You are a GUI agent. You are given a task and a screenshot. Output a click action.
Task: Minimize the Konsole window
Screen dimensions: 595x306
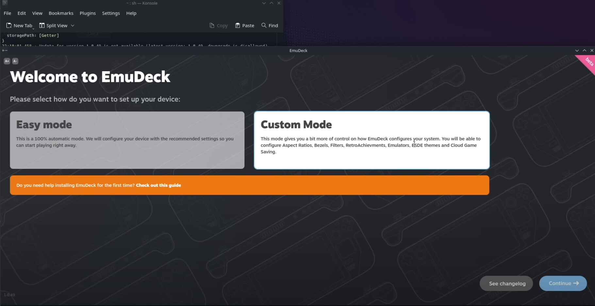(x=264, y=3)
